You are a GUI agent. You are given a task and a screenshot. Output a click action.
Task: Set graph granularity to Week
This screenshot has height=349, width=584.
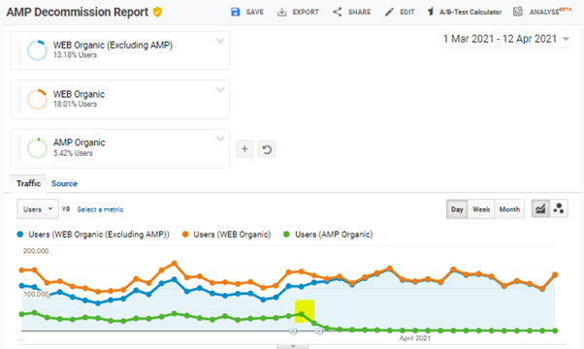point(481,209)
